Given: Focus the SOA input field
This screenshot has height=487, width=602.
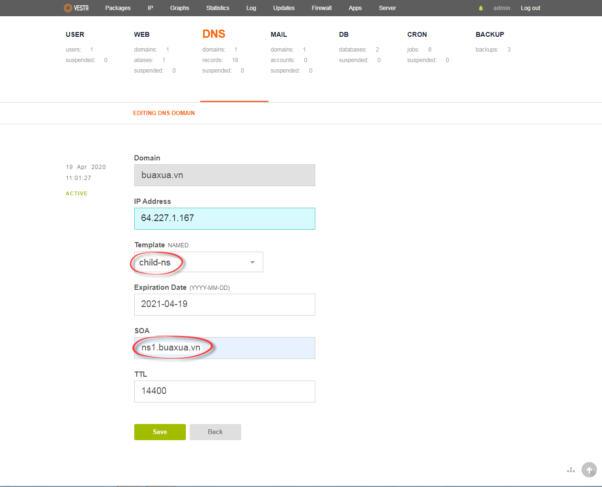Looking at the screenshot, I should 225,348.
